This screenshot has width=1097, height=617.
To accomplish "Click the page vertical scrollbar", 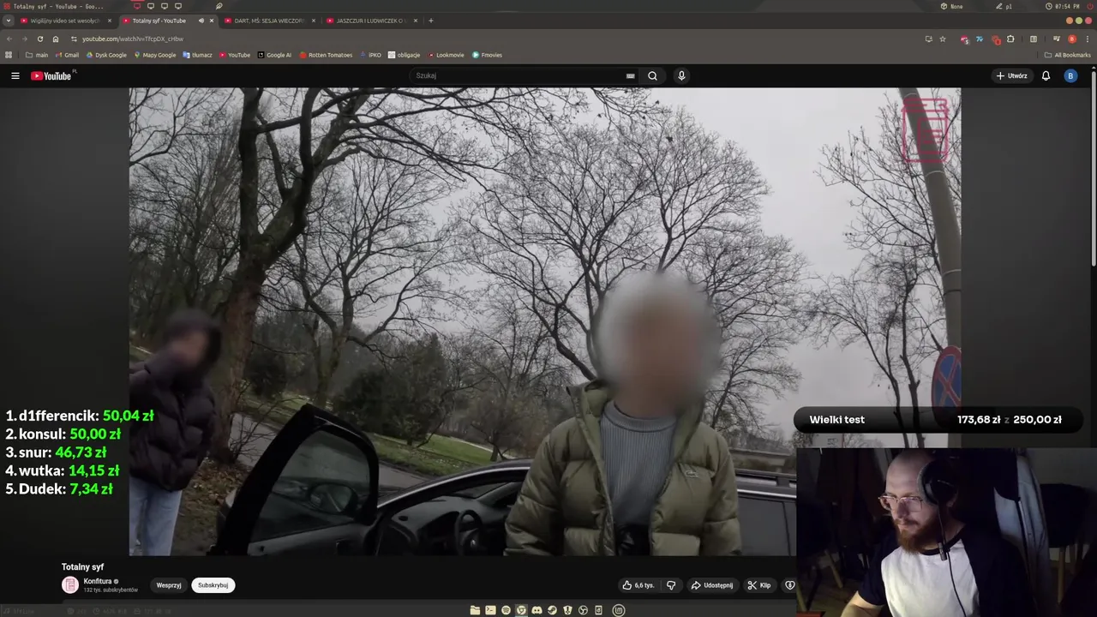I will [x=1094, y=167].
